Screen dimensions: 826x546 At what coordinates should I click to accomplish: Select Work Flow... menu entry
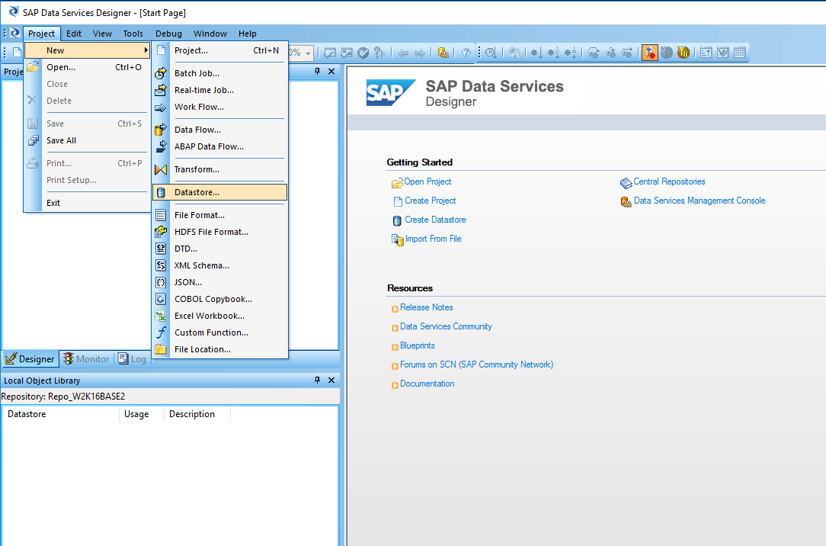click(x=219, y=107)
